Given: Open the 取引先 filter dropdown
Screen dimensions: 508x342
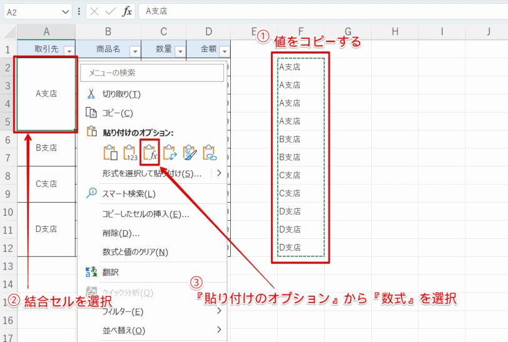Looking at the screenshot, I should coord(69,51).
